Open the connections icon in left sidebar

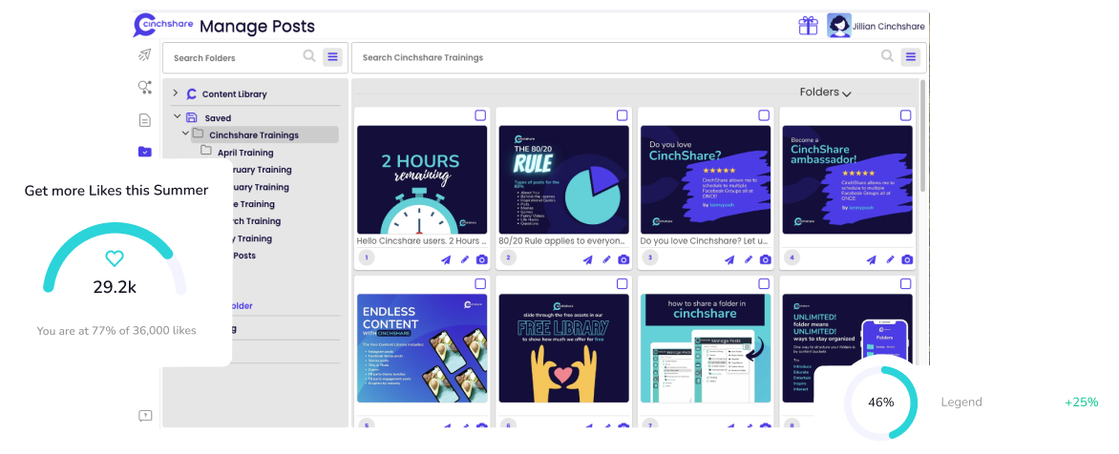tap(145, 87)
